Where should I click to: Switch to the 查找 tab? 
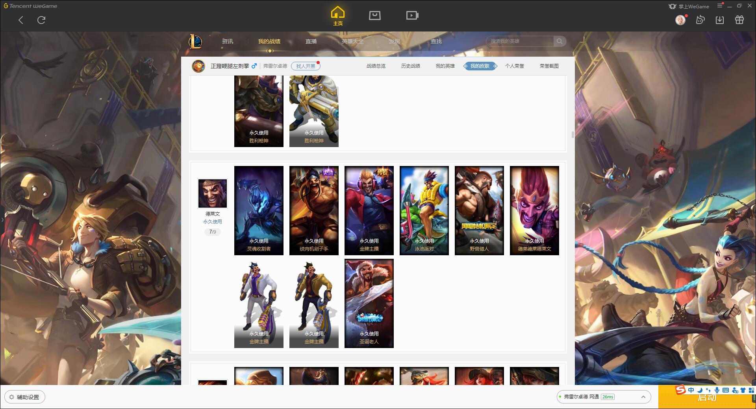[x=436, y=41]
